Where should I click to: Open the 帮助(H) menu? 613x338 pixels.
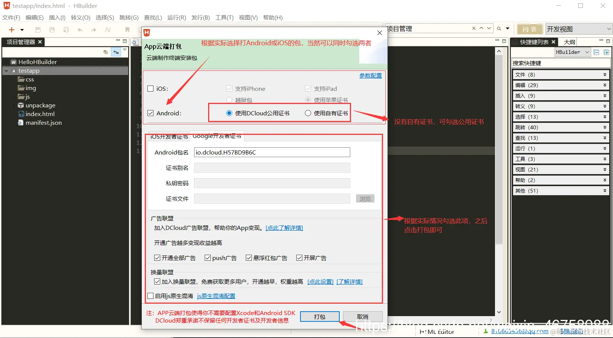point(273,18)
